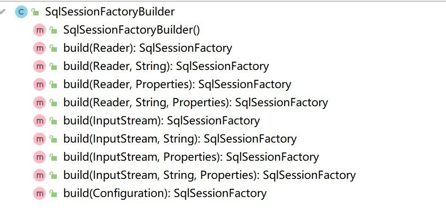Select the SqlSessionFactoryBuilder() constructor entry
This screenshot has width=446, height=212.
click(x=132, y=30)
